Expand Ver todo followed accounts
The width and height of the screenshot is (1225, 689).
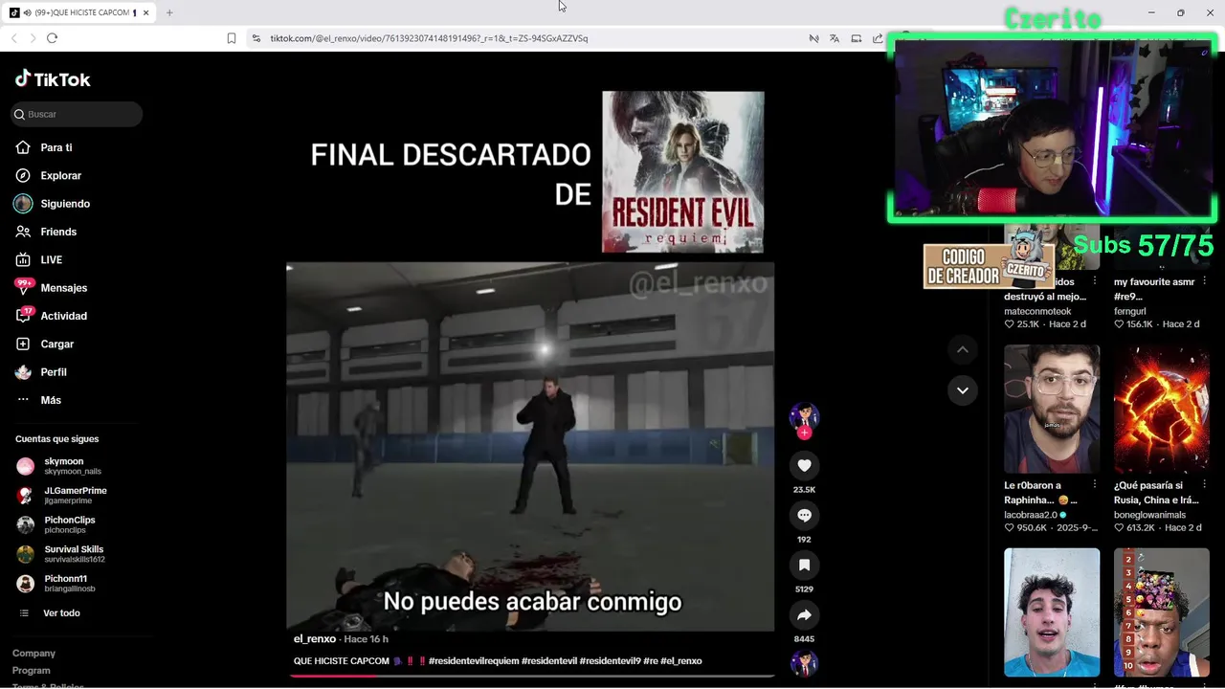(x=61, y=613)
